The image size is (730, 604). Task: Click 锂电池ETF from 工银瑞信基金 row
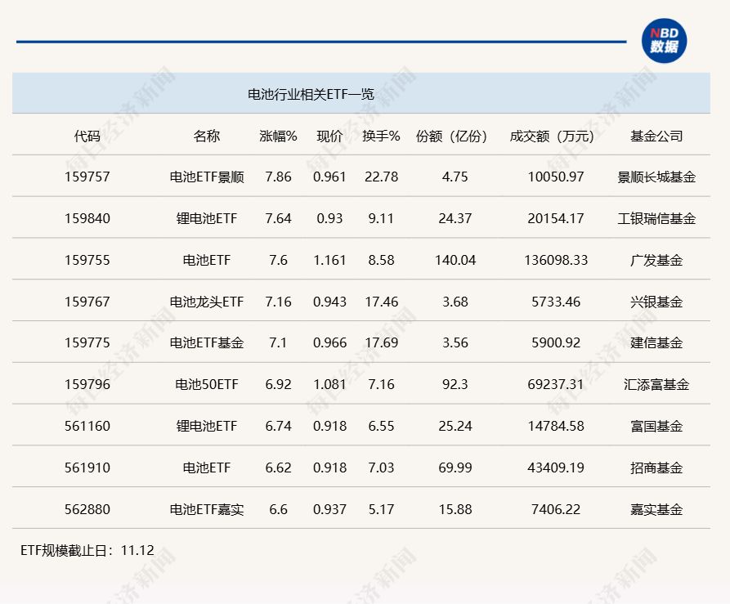click(x=207, y=218)
